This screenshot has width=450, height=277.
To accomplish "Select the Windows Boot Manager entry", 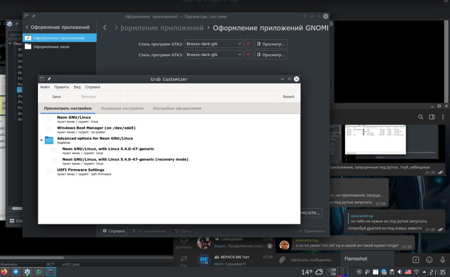I will tap(96, 130).
